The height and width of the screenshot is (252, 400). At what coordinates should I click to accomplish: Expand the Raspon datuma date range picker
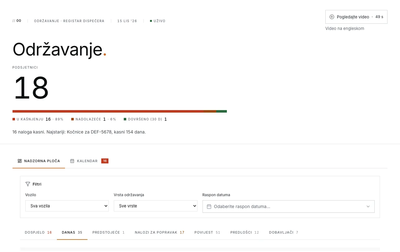click(288, 206)
